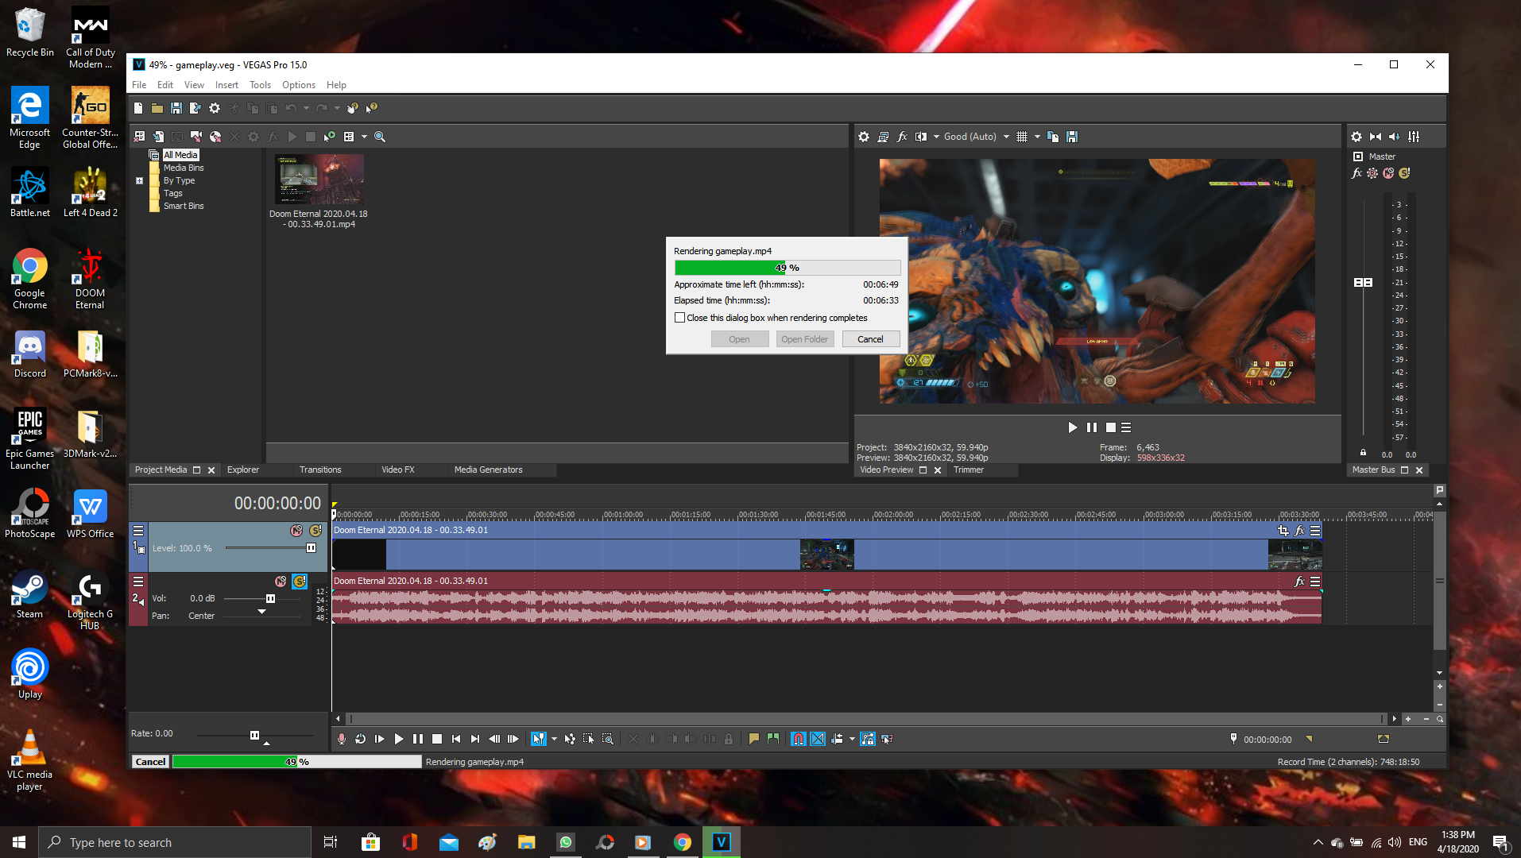The width and height of the screenshot is (1521, 858).
Task: Open the Mixing Console icon
Action: coord(1414,137)
